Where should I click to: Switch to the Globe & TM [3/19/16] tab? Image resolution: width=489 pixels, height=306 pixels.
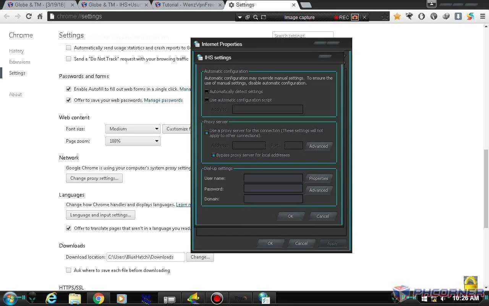(x=40, y=5)
